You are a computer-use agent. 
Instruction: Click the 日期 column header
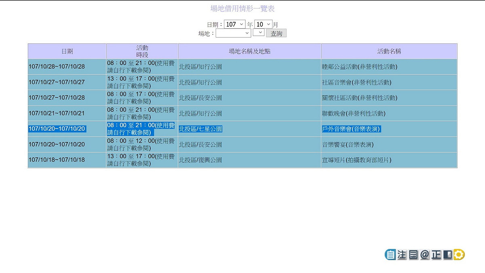67,51
